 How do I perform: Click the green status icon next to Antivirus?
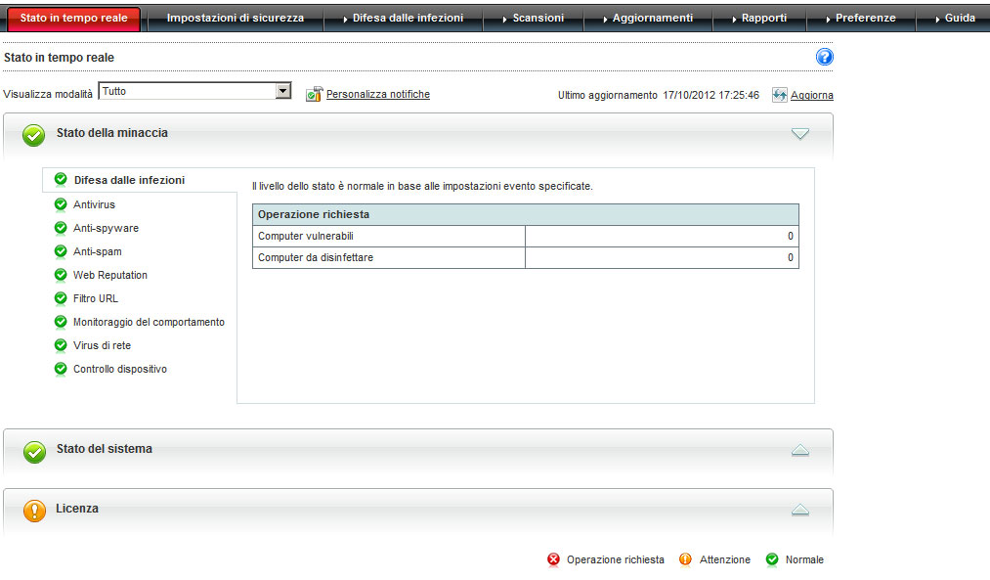click(61, 204)
